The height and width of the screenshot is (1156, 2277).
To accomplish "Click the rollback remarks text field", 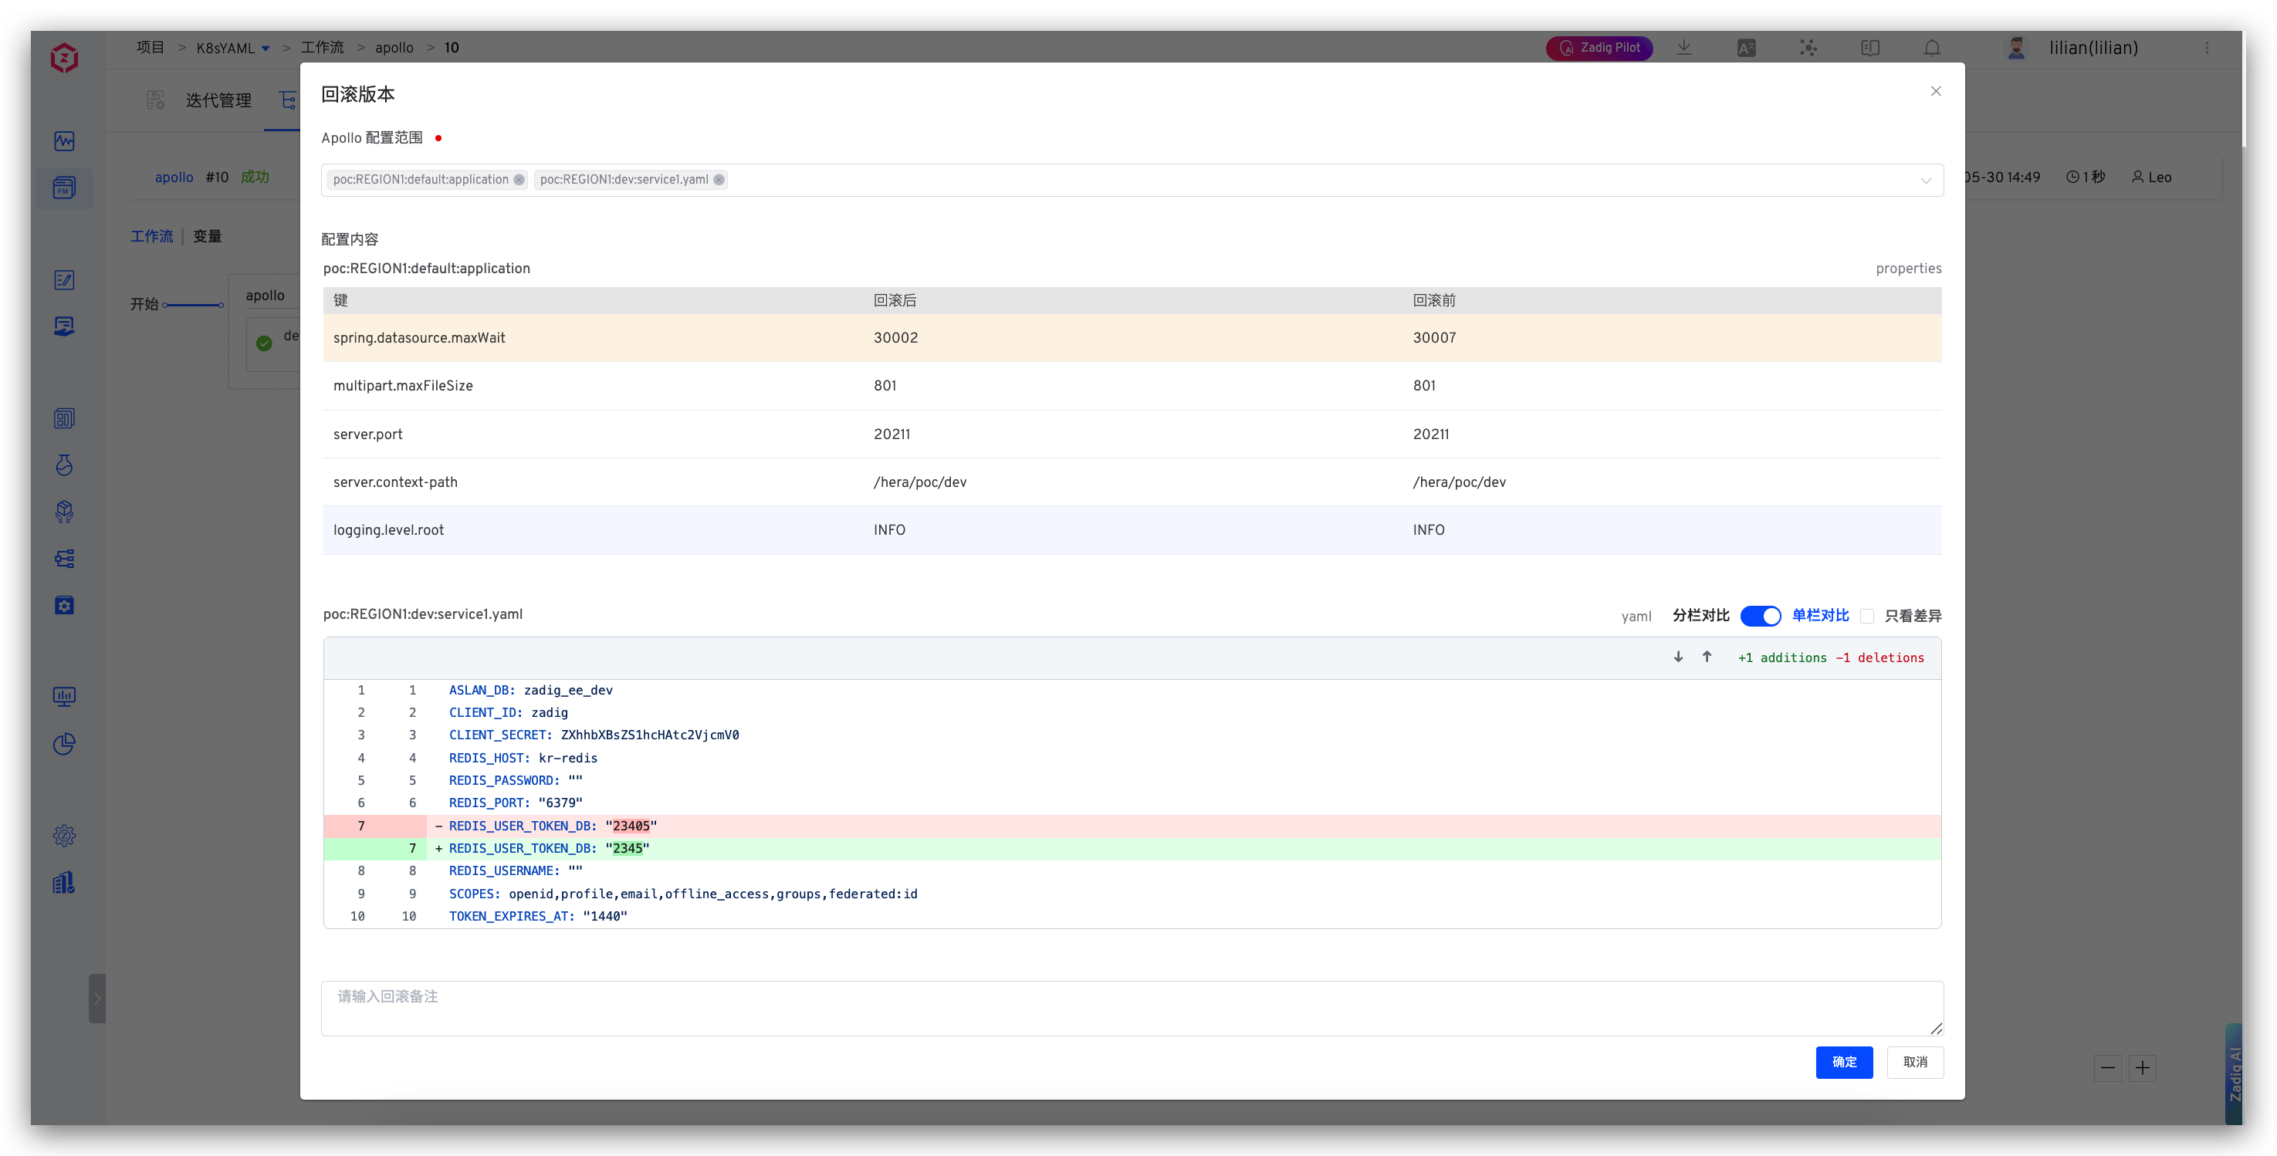I will (x=1132, y=1008).
